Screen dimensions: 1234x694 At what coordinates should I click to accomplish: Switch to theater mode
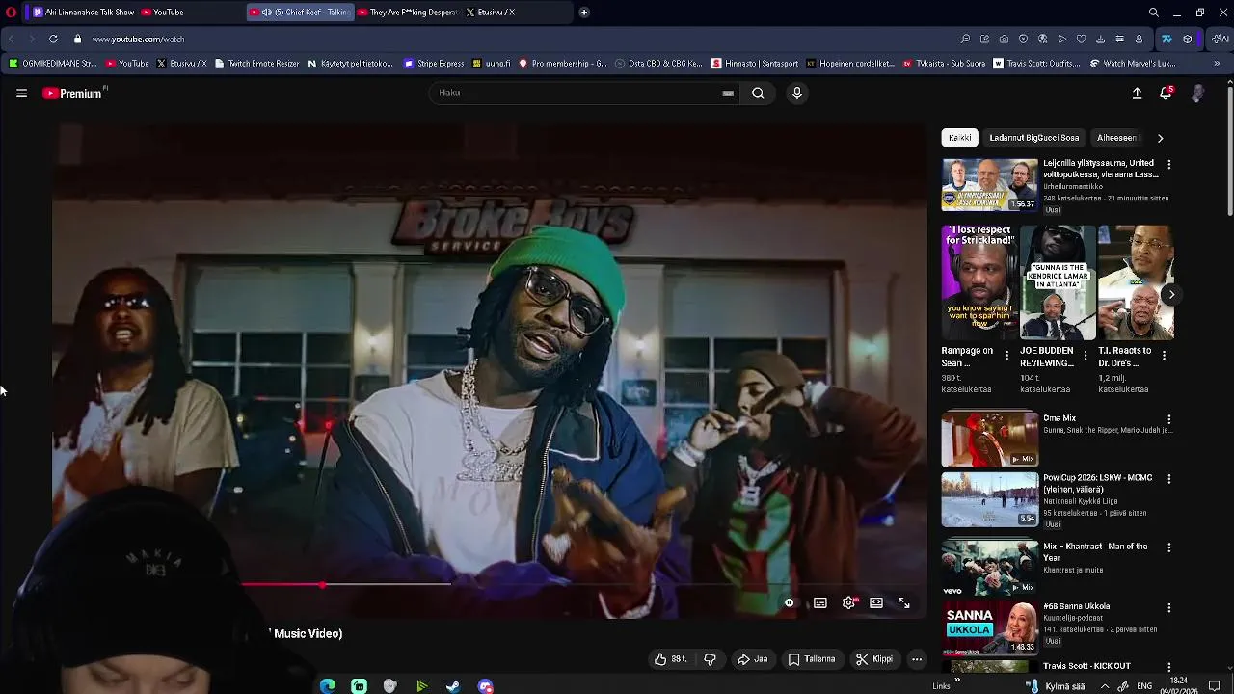(x=876, y=602)
